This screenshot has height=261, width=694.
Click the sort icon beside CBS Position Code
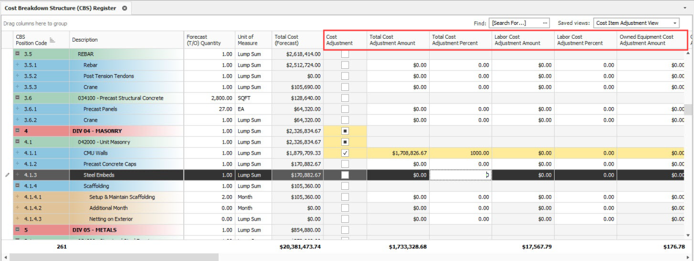tap(52, 40)
